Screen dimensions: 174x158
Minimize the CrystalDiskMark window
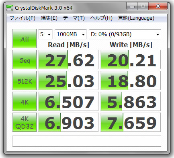(x=132, y=6)
